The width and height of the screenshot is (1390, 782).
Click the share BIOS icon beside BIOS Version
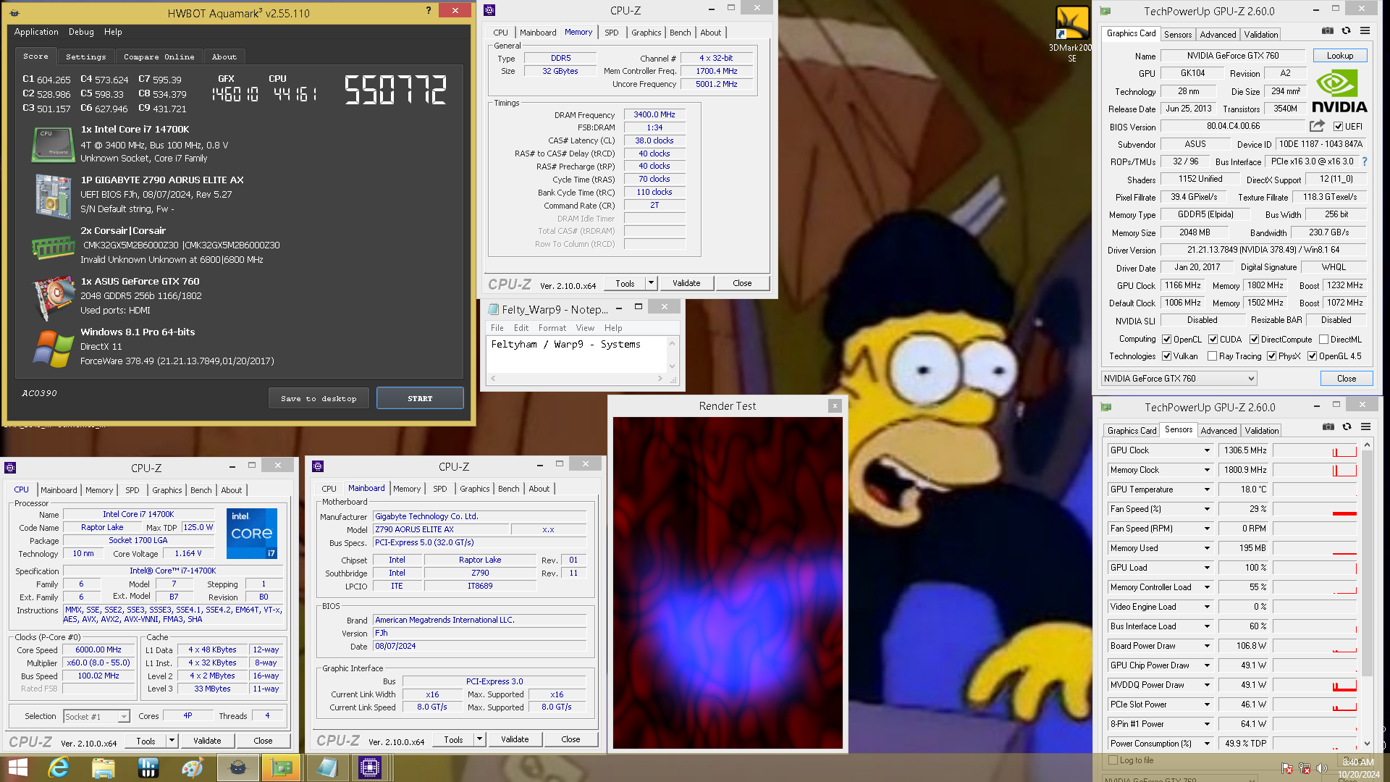coord(1317,126)
